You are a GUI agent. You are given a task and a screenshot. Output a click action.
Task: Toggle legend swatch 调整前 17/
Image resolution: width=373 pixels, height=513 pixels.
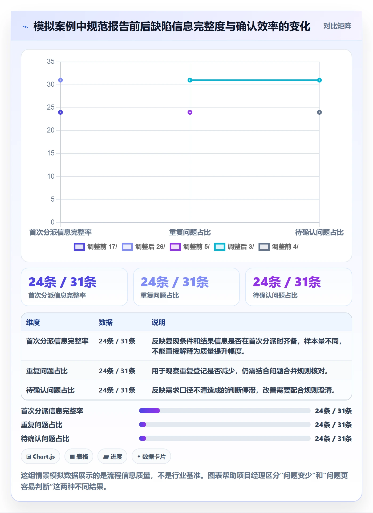79,247
